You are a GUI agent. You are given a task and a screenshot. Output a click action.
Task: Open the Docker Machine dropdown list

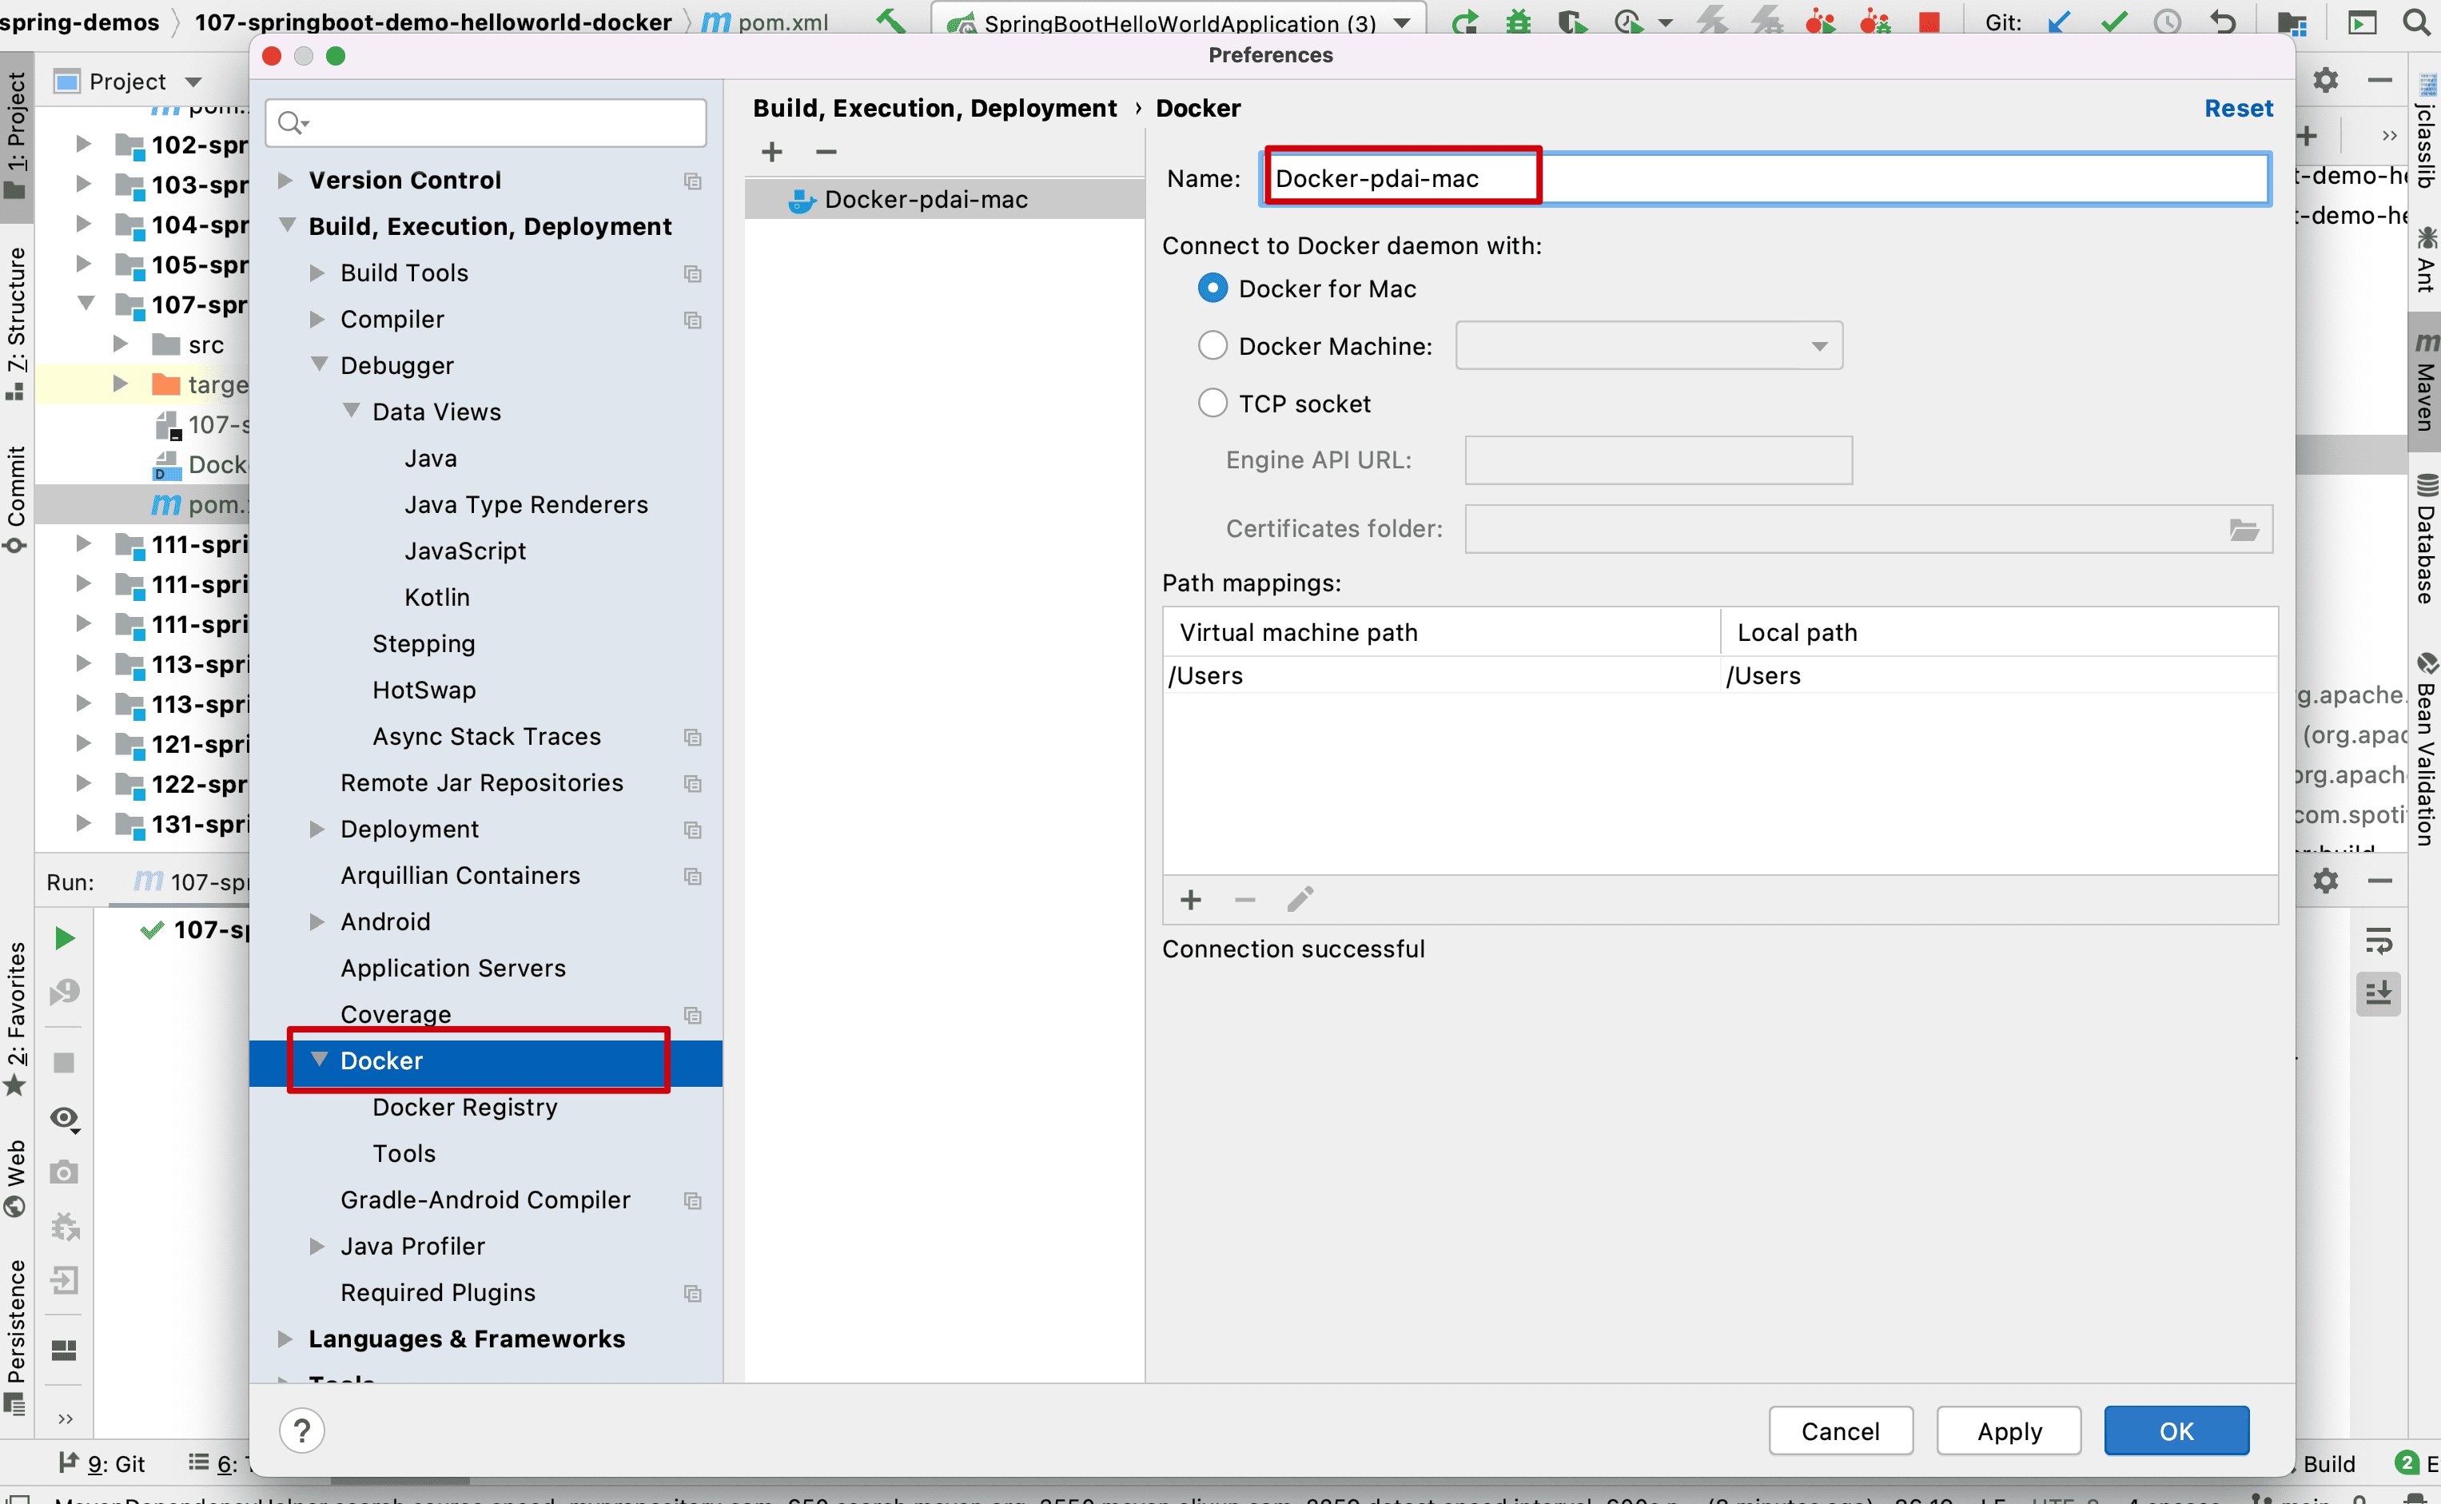(1647, 345)
